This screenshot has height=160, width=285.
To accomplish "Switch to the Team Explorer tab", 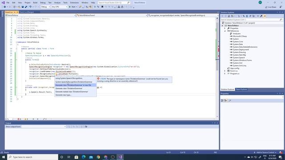I will [241, 89].
